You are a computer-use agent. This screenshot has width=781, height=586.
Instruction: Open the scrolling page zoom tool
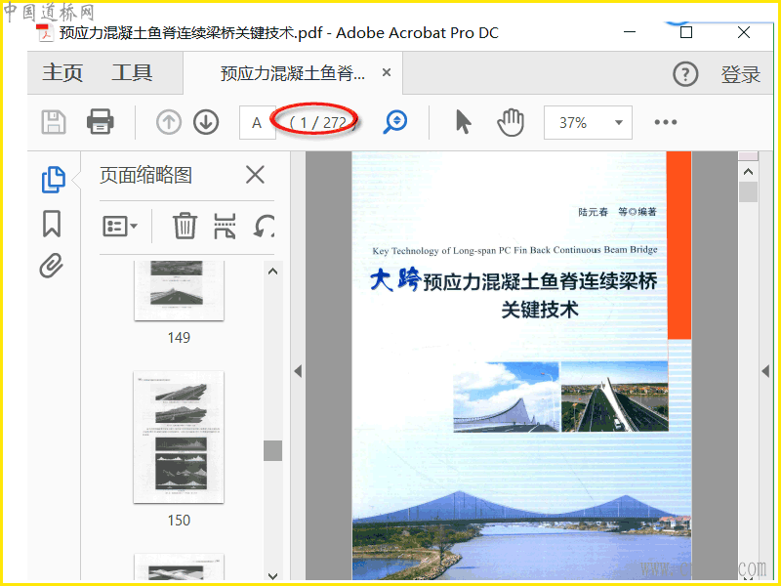click(395, 122)
